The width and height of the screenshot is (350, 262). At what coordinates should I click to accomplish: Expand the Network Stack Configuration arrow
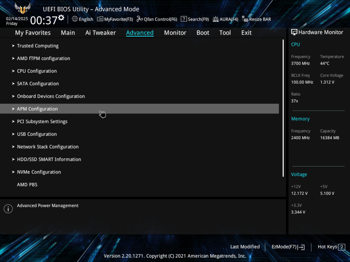(13, 147)
